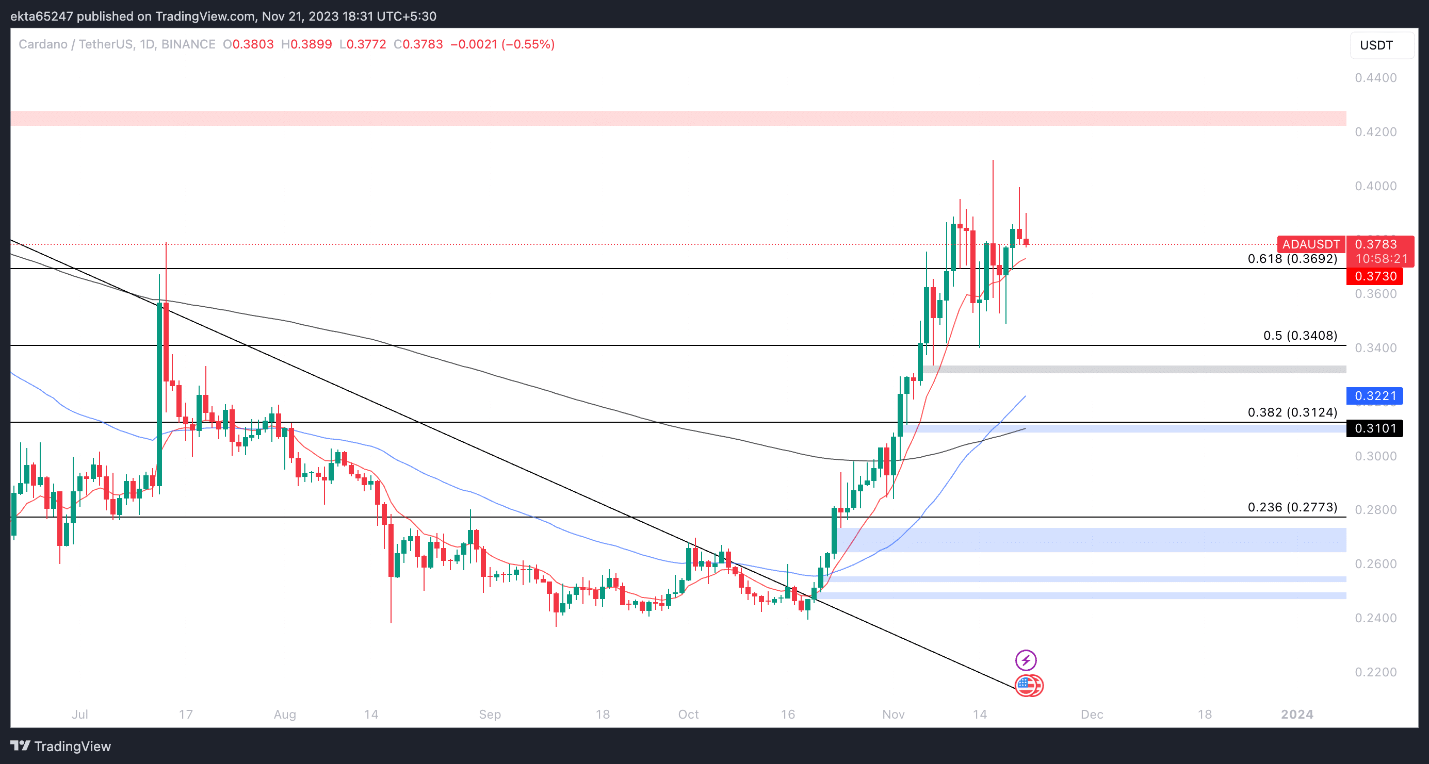
Task: Click the Jul label on time axis
Action: [x=79, y=714]
